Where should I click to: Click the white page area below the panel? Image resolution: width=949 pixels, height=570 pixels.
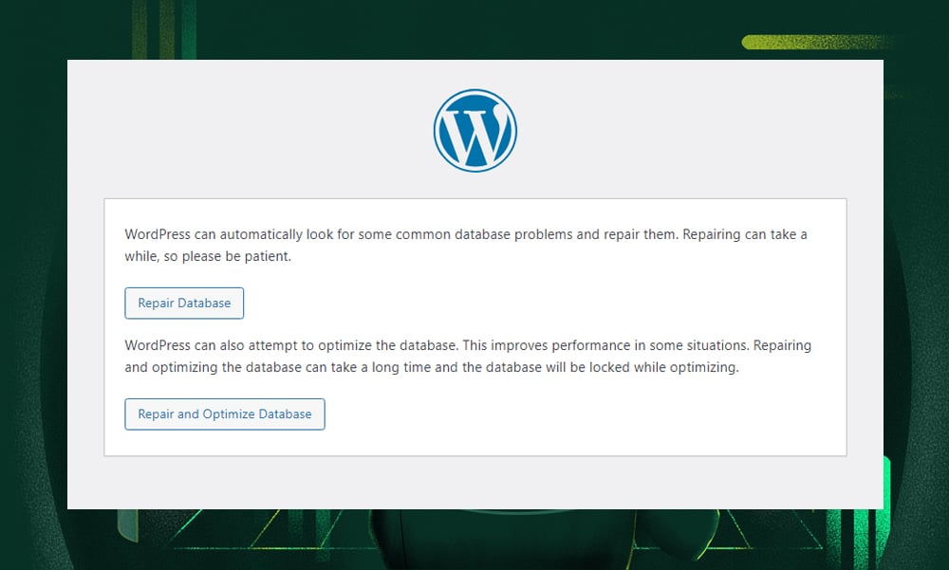474,484
